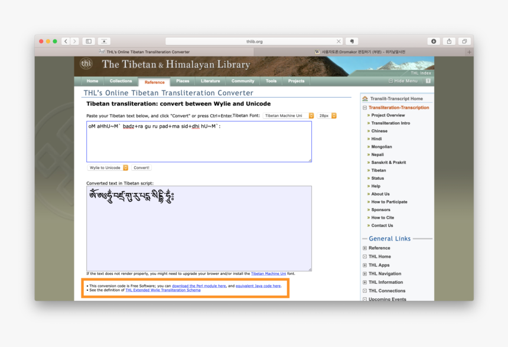508x347 pixels.
Task: Click the converted Tibetan script output box
Action: click(199, 228)
